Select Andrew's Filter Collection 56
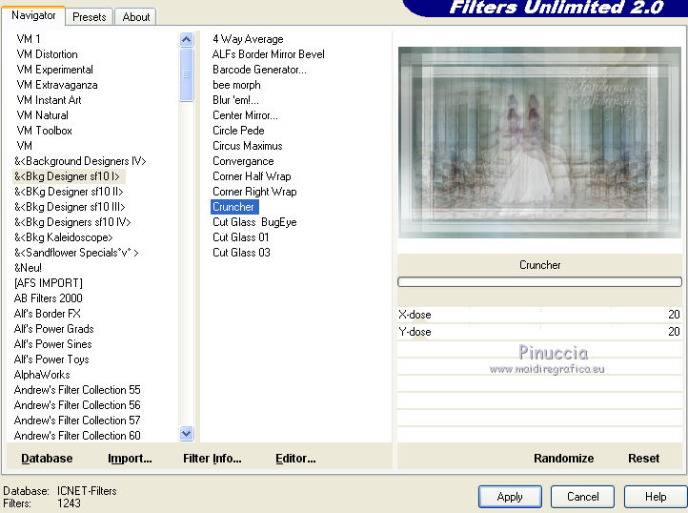The height and width of the screenshot is (513, 688). (77, 405)
